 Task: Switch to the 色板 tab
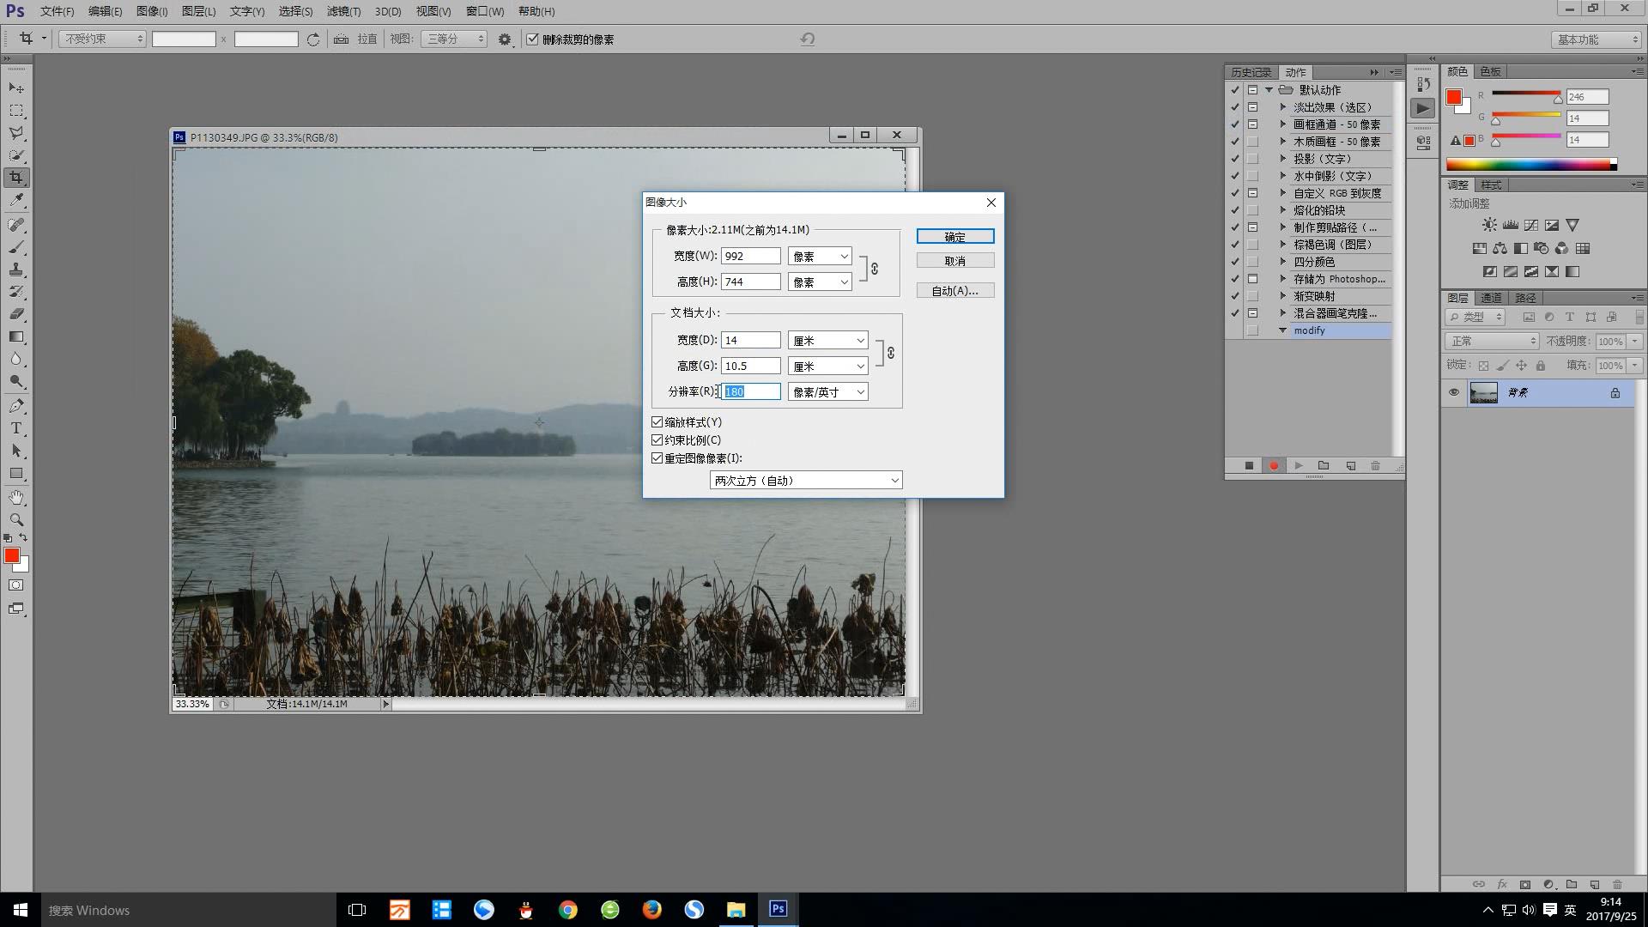1491,72
